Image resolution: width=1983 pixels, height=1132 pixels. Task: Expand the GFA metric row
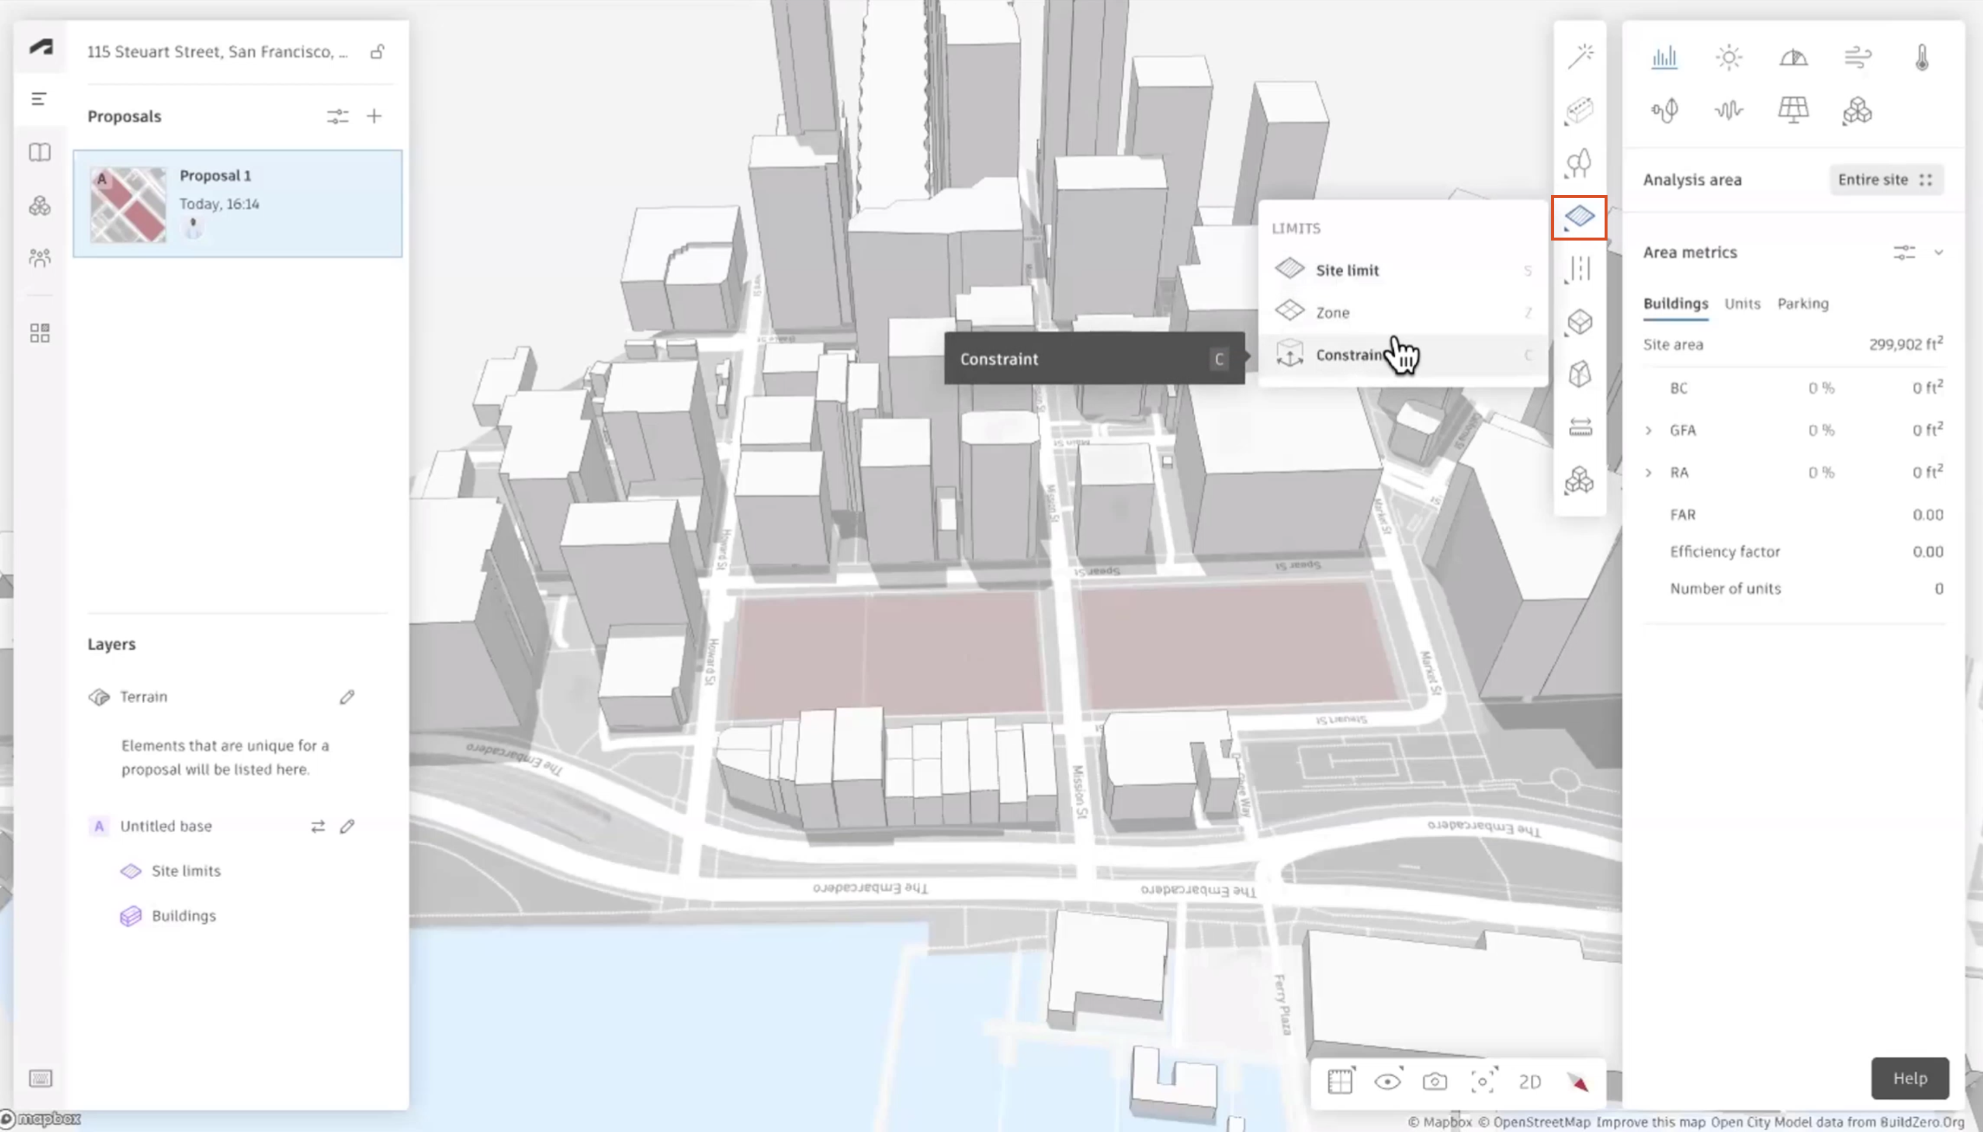coord(1649,429)
